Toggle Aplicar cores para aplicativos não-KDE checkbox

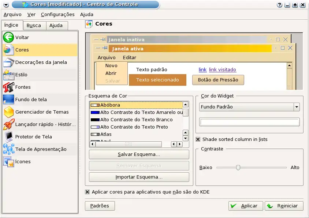88,192
